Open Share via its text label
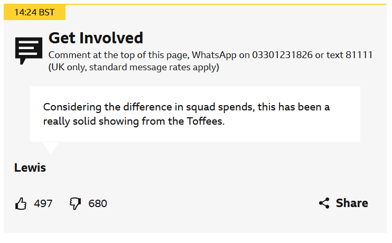This screenshot has height=243, width=392. click(x=352, y=203)
